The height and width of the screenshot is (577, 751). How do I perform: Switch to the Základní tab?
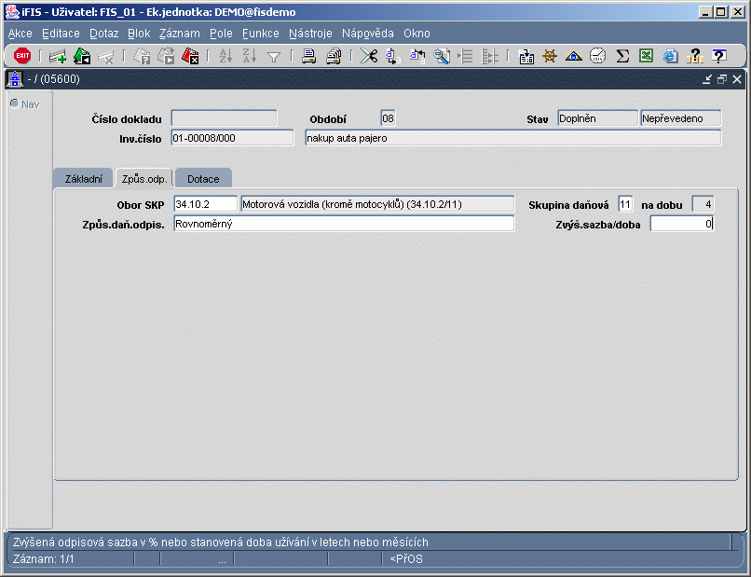(x=83, y=179)
